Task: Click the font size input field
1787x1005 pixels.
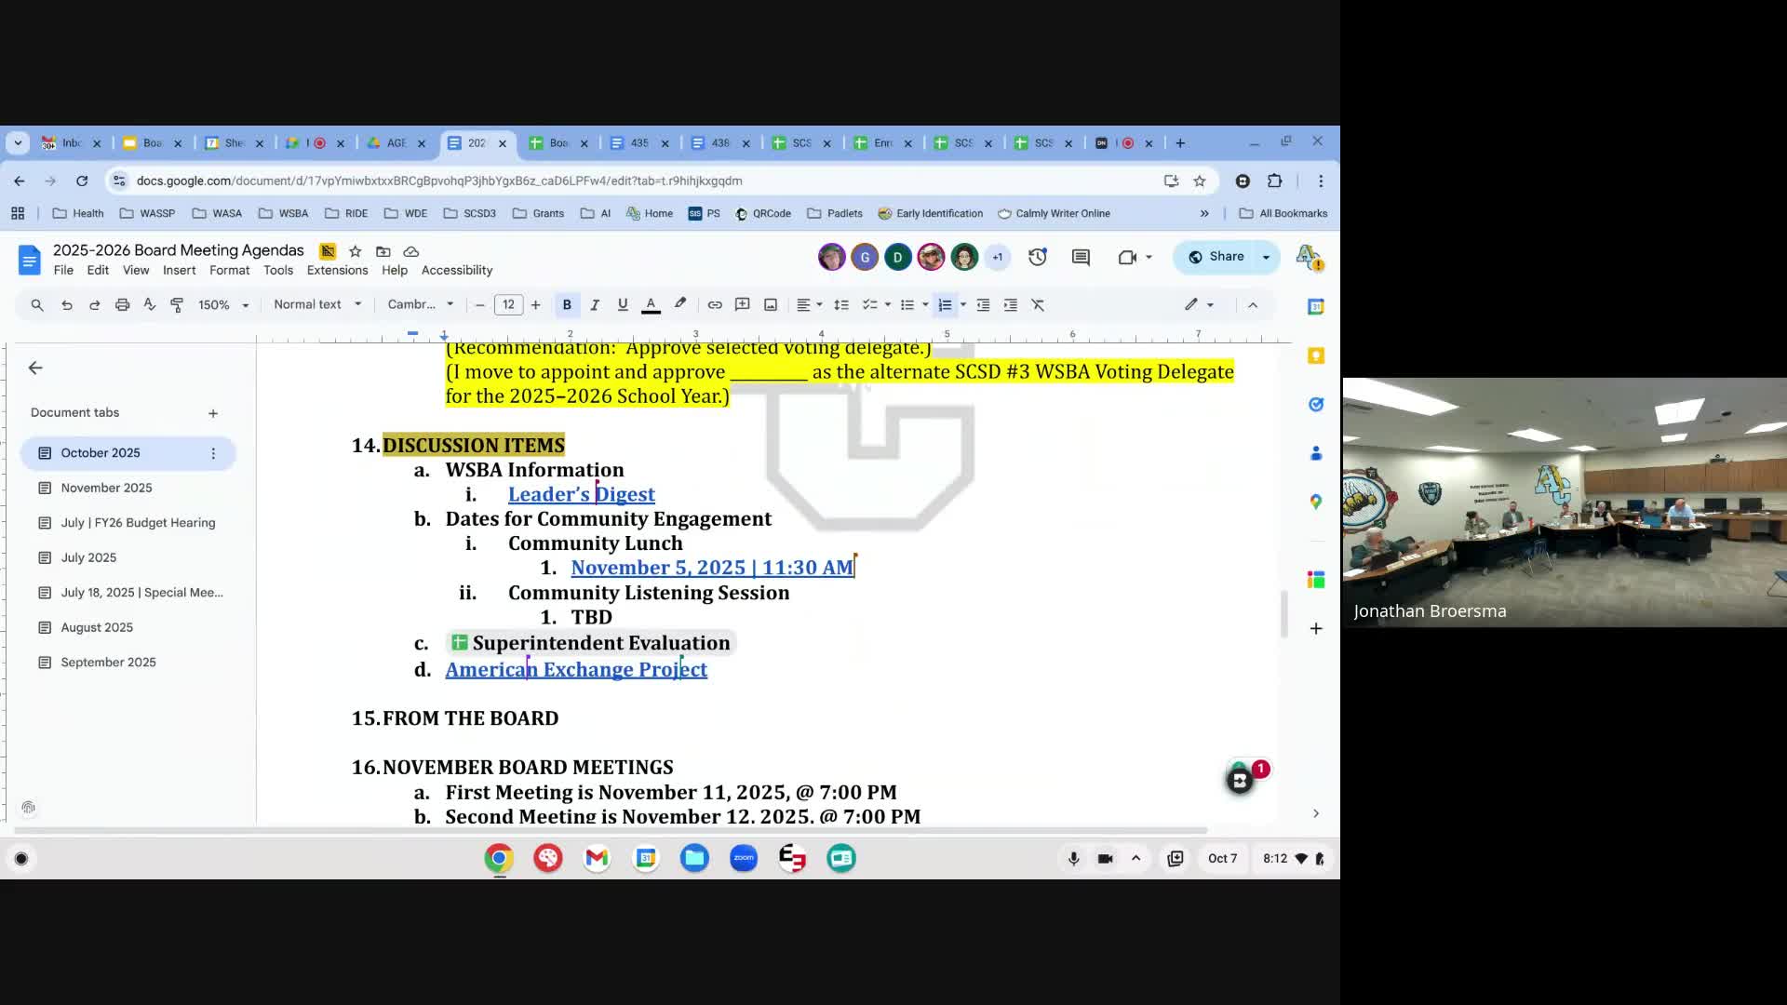Action: point(508,305)
